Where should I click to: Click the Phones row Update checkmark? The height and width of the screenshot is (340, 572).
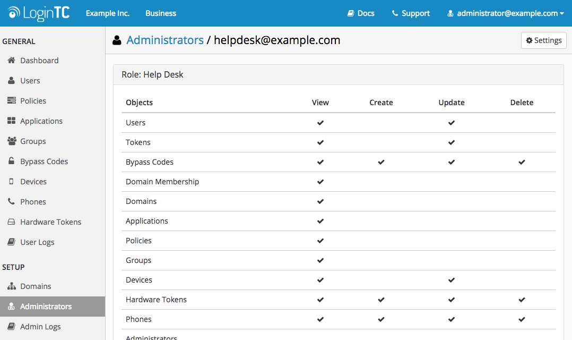pos(451,320)
